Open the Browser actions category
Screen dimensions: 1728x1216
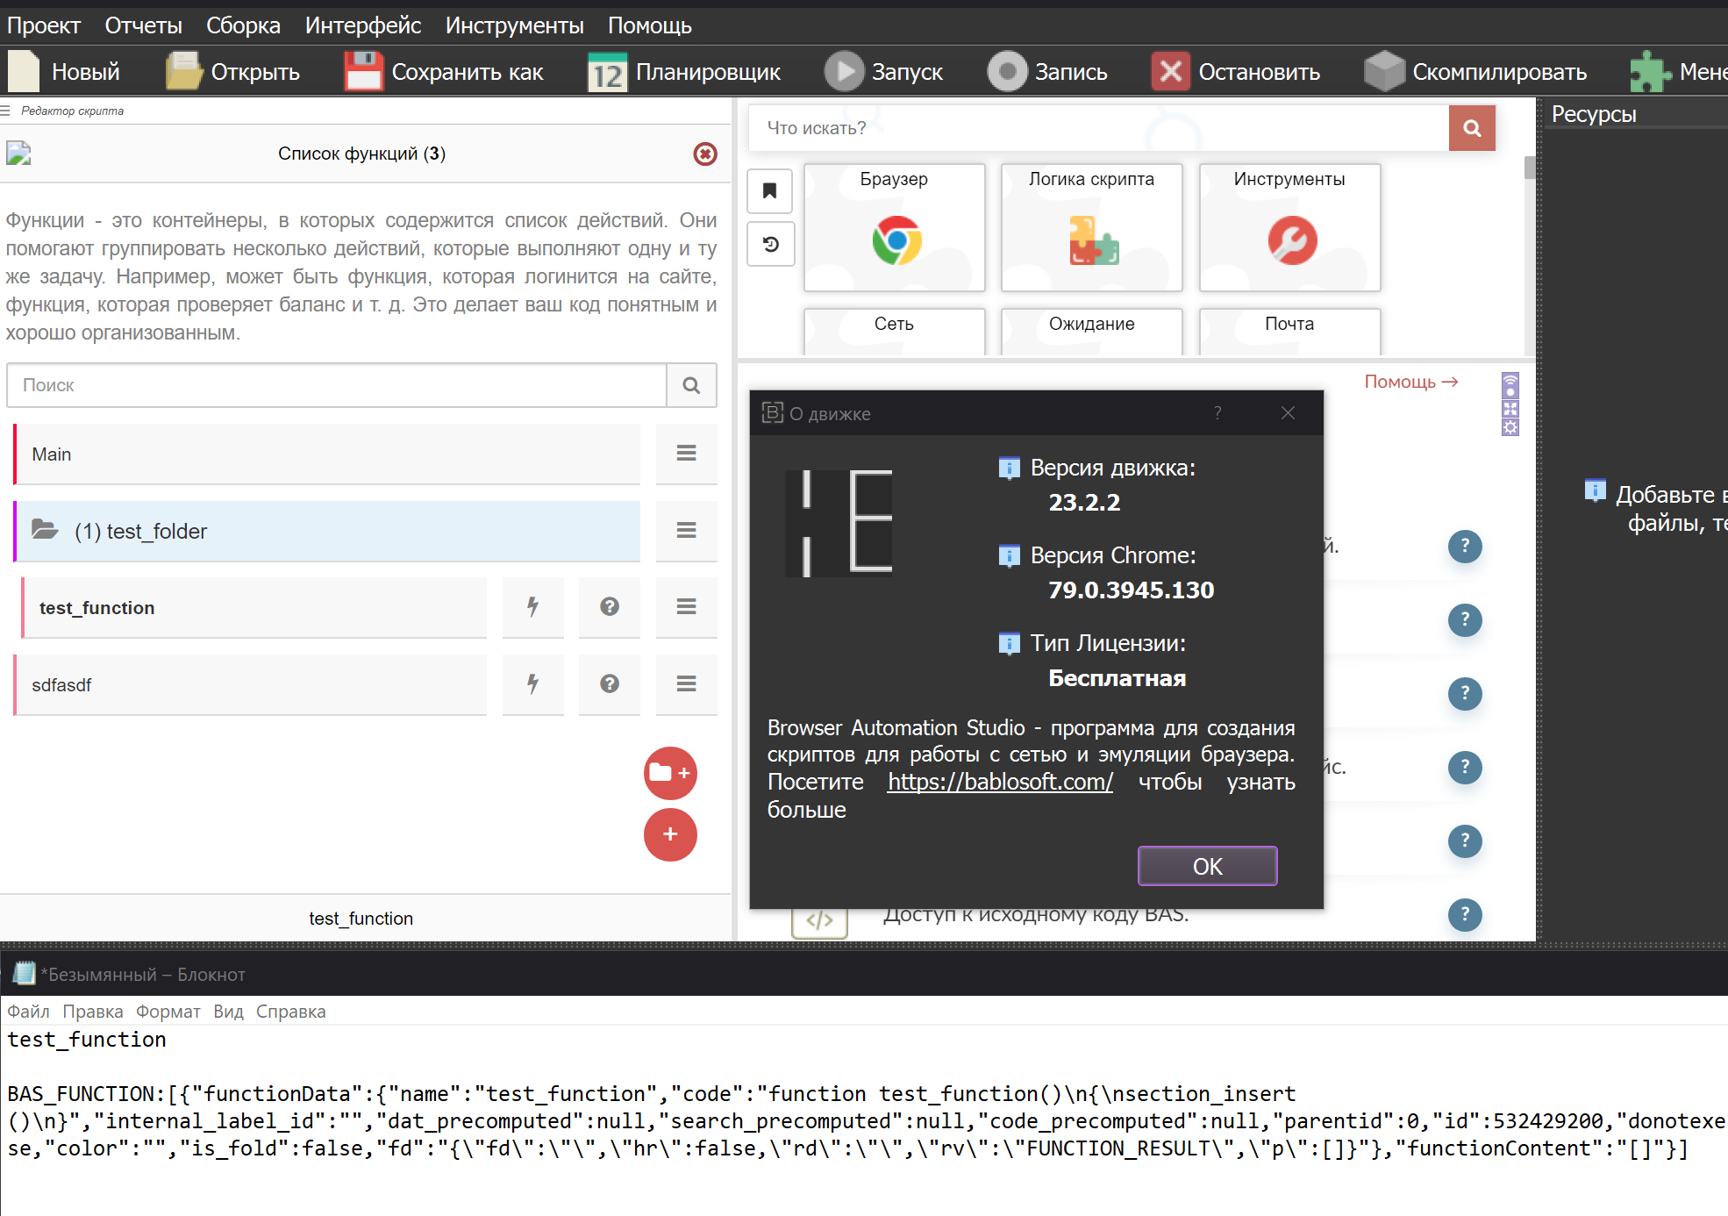(x=894, y=228)
